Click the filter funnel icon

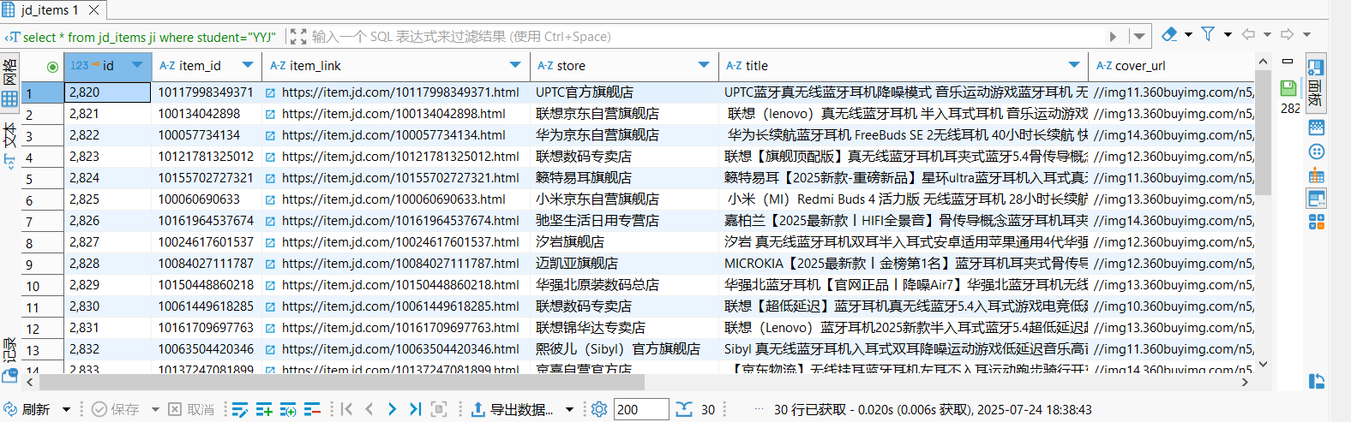tap(1208, 34)
